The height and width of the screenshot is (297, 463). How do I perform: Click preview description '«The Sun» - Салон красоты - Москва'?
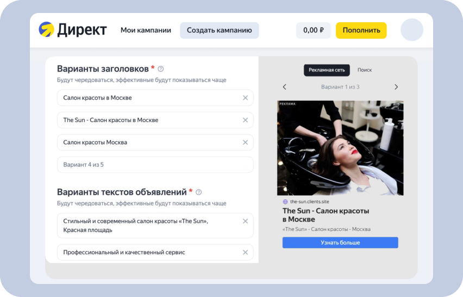pos(326,229)
